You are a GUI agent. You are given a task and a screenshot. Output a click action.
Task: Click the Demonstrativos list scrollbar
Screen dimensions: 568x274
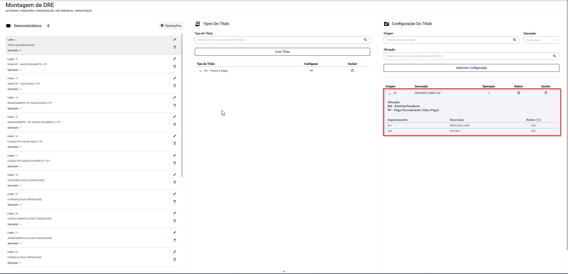point(182,105)
